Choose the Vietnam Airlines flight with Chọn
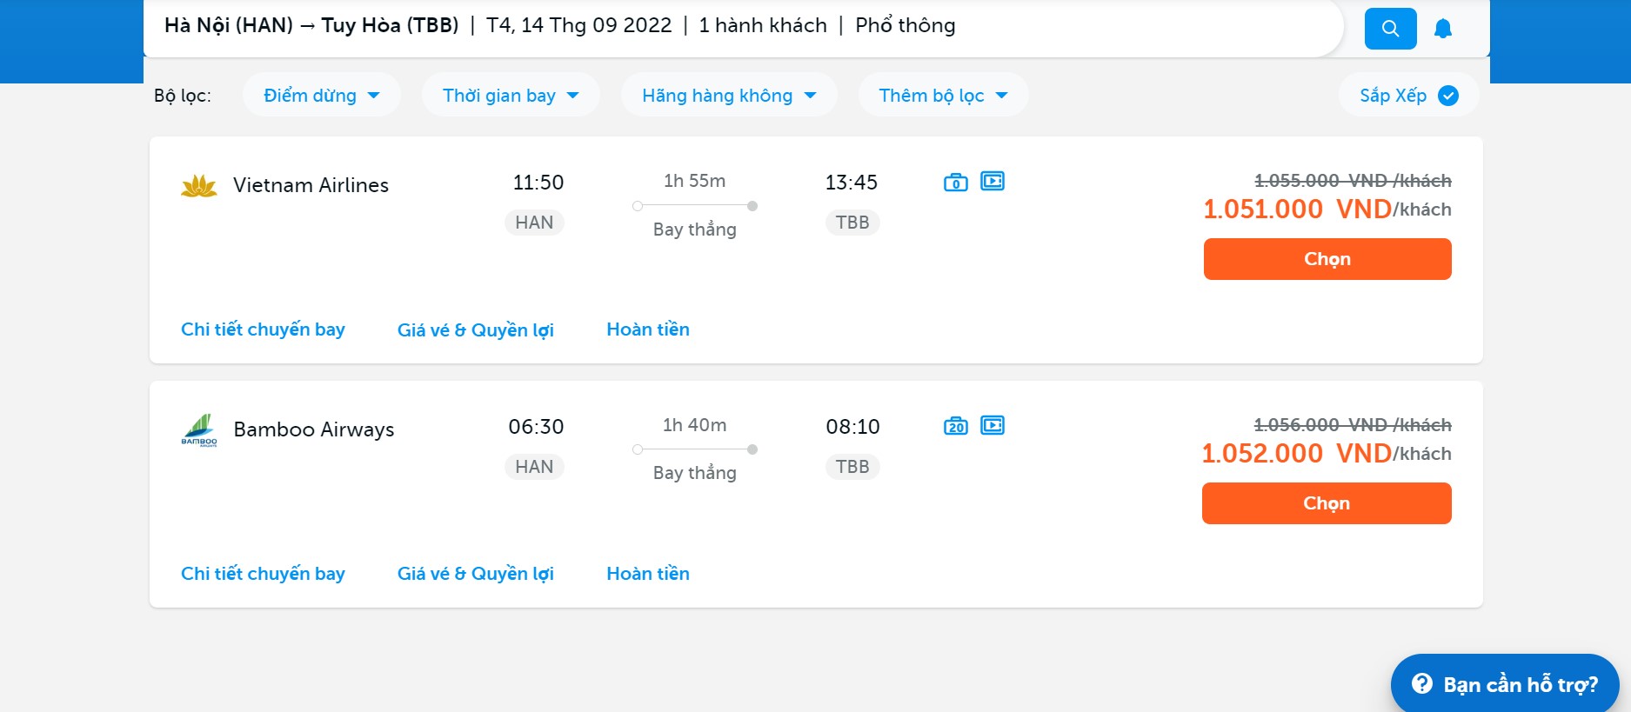The image size is (1631, 712). coord(1327,259)
